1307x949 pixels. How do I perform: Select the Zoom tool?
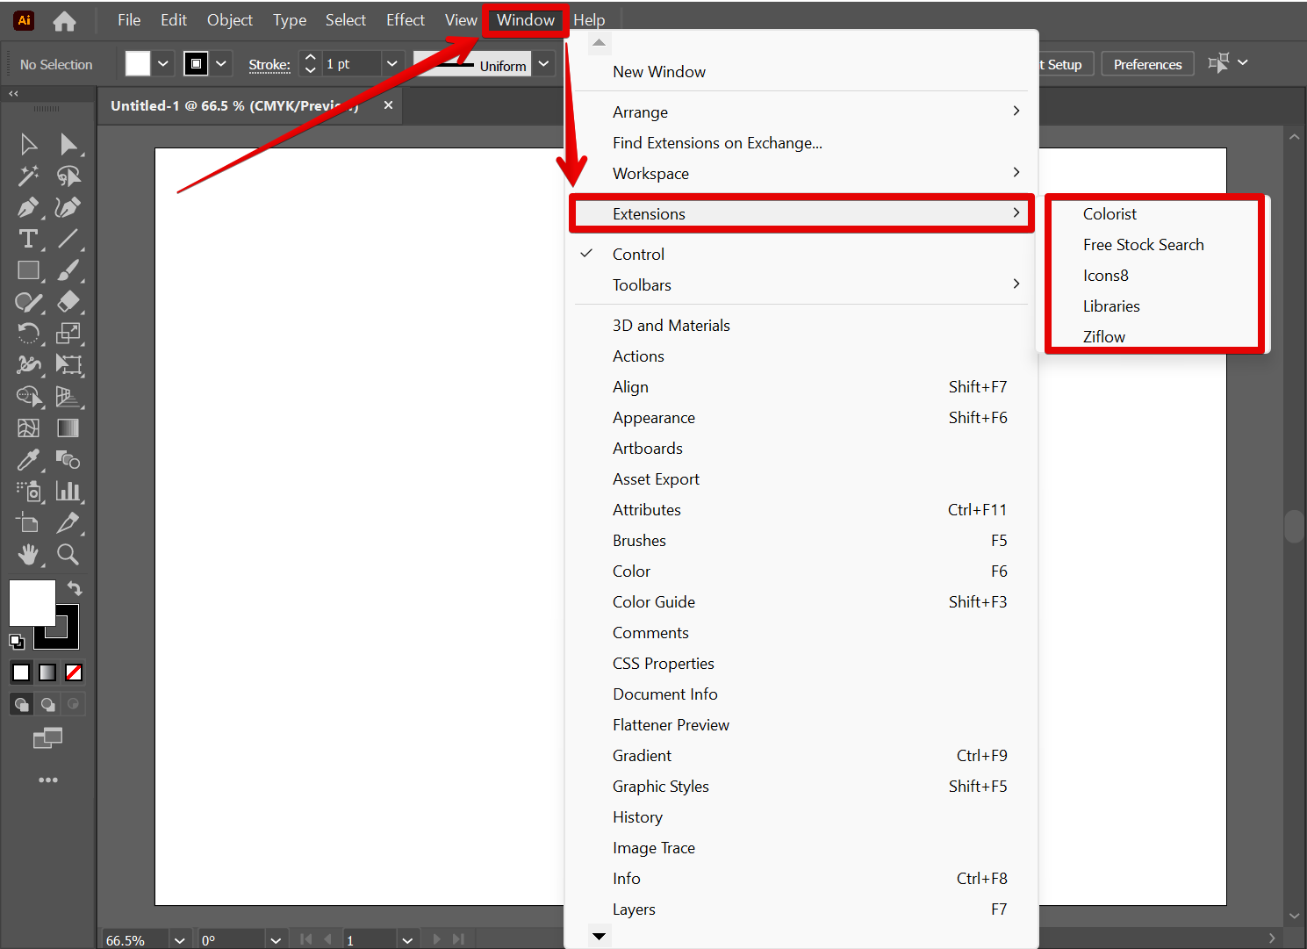tap(68, 554)
